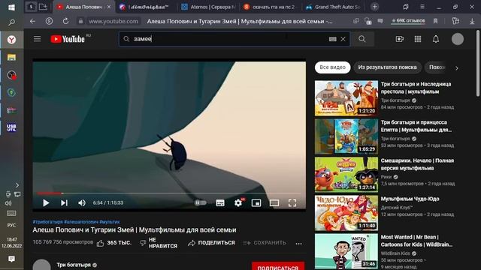This screenshot has height=270, width=481.
Task: Open the notifications bell
Action: tap(436, 39)
